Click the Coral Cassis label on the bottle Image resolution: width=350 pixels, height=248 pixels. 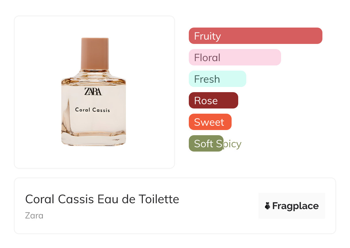tap(93, 110)
